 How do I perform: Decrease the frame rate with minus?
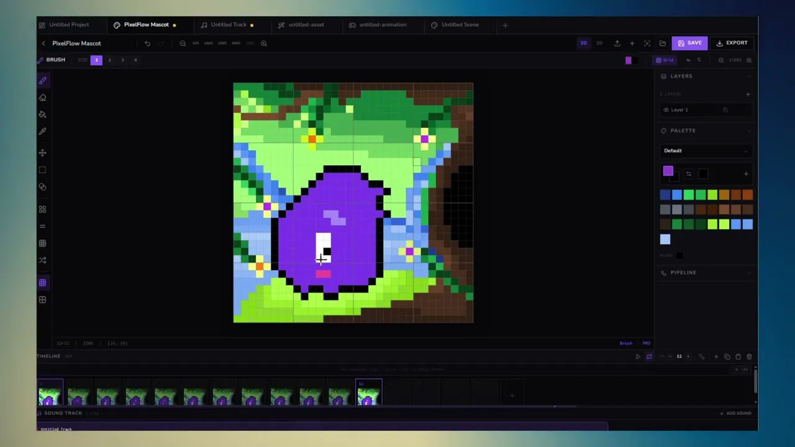[670, 357]
